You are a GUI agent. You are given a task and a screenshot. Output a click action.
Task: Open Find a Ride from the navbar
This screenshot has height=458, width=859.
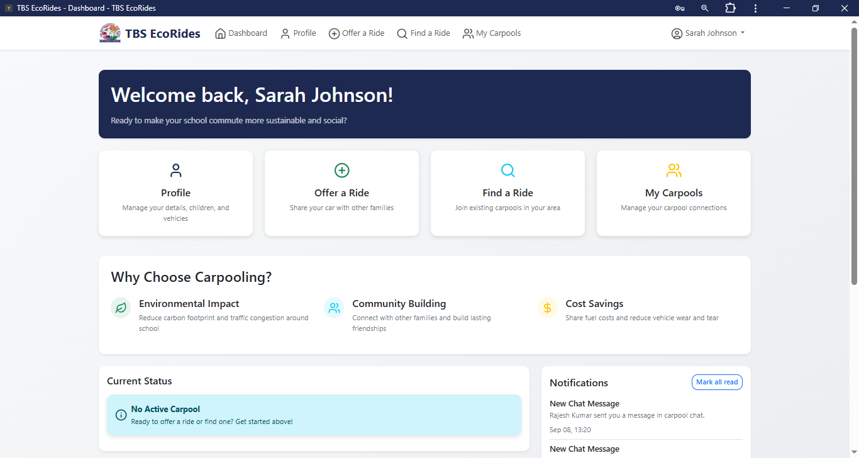click(423, 33)
